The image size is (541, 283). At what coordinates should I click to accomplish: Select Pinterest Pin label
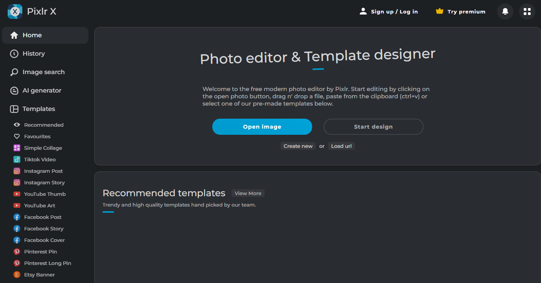point(40,252)
